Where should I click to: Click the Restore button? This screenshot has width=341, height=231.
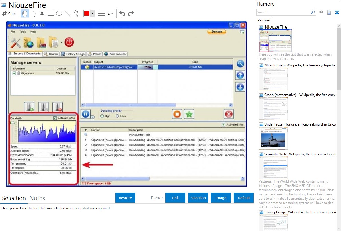point(125,198)
